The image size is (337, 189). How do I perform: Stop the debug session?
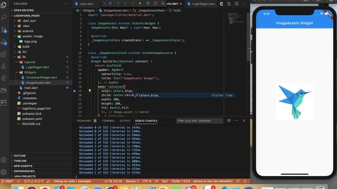155,4
